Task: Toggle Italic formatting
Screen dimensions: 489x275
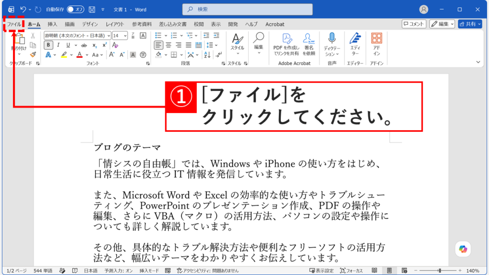Action: 58,45
